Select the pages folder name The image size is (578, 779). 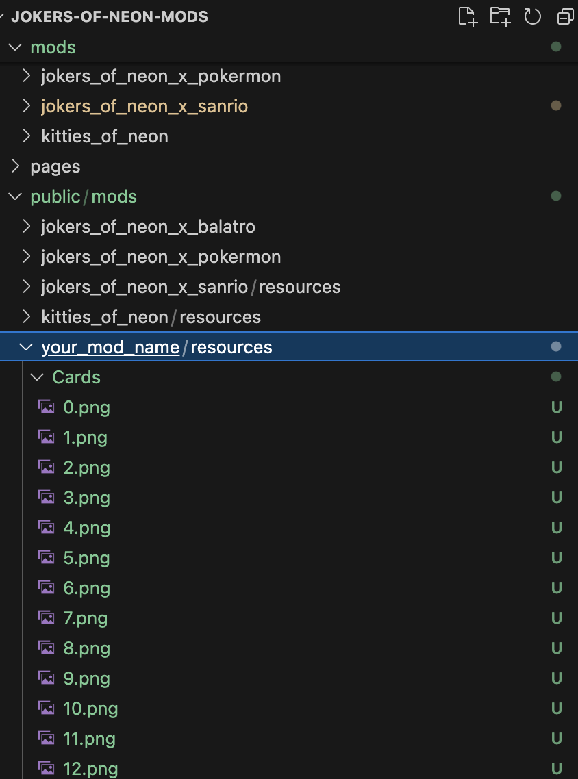(55, 167)
